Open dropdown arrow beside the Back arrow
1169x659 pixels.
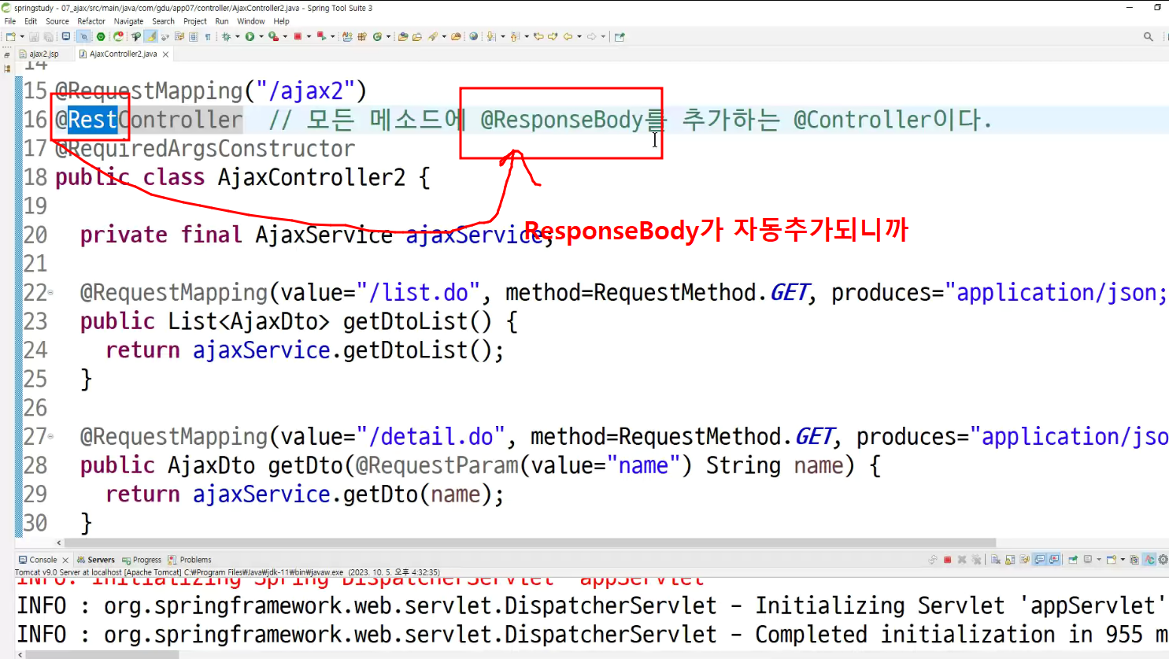click(579, 36)
